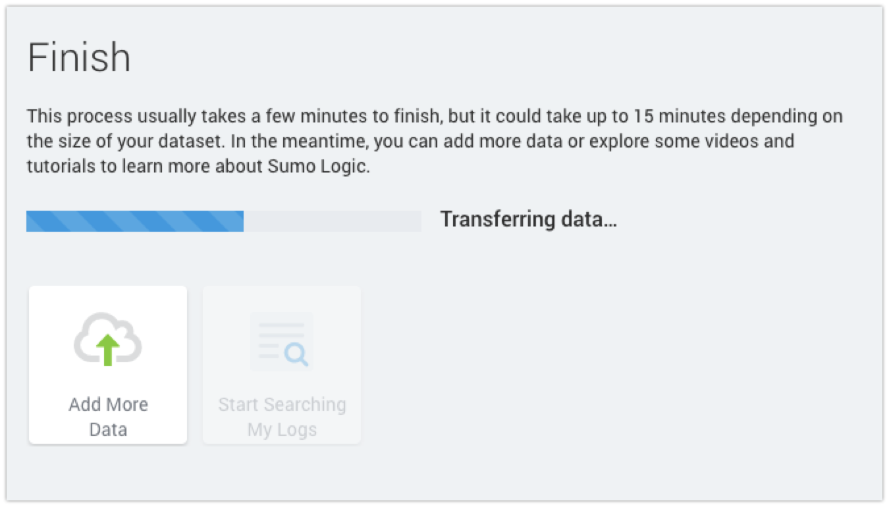Click the icon inside the Add More Data card
The image size is (889, 507).
(x=107, y=339)
